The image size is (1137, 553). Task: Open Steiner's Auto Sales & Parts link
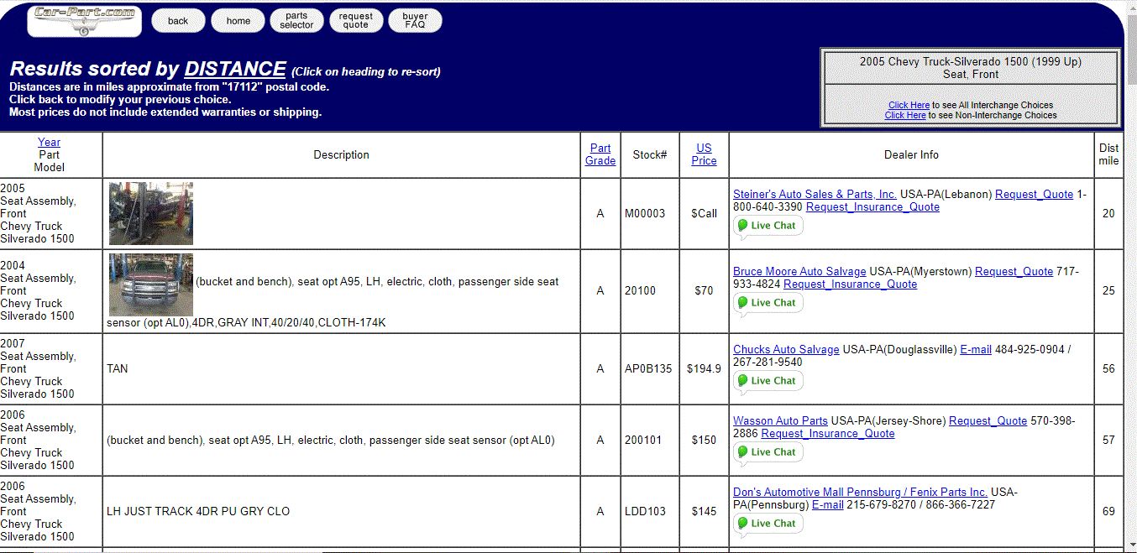[815, 194]
